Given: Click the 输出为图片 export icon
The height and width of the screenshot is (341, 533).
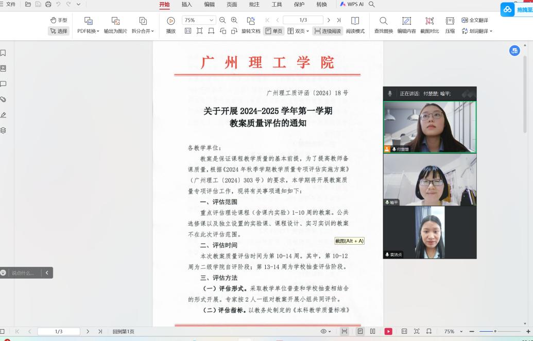Looking at the screenshot, I should (x=115, y=21).
